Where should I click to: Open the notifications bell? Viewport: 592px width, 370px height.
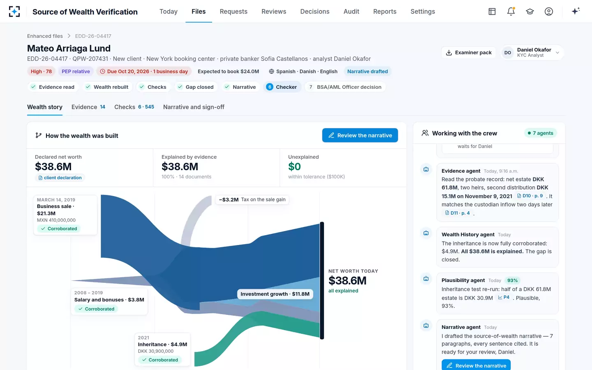tap(511, 12)
